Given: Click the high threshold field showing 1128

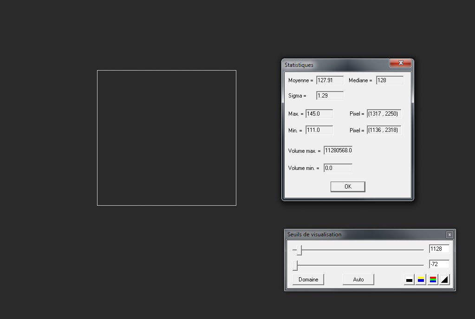Looking at the screenshot, I should point(439,249).
